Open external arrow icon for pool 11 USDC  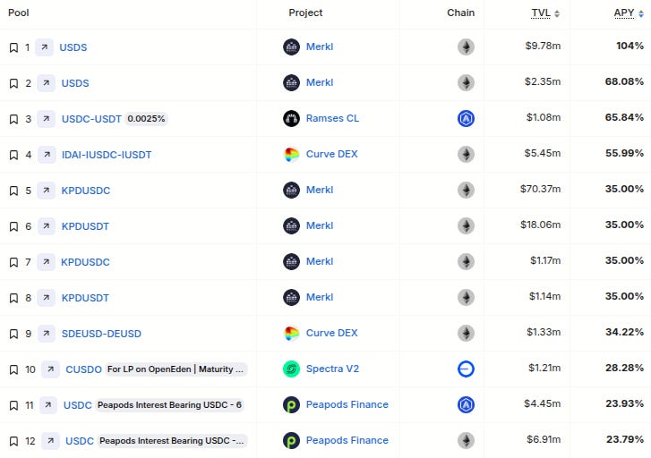48,405
